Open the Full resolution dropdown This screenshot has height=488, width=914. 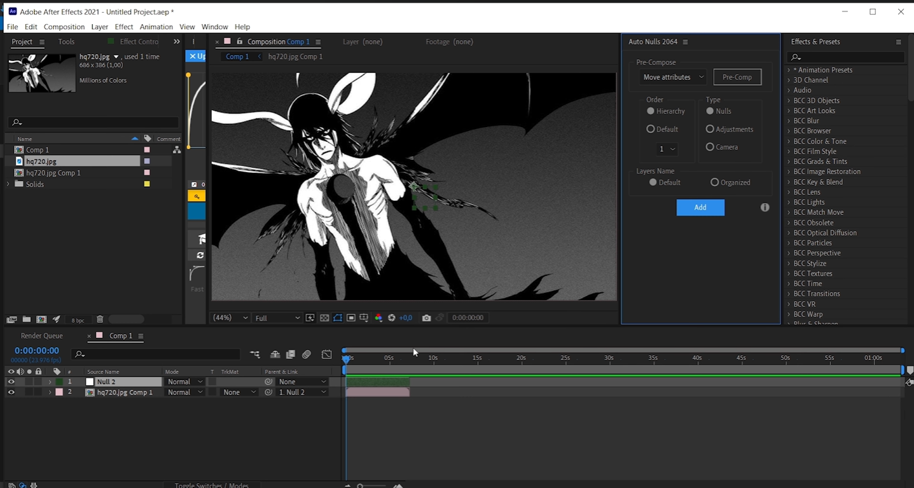[277, 318]
